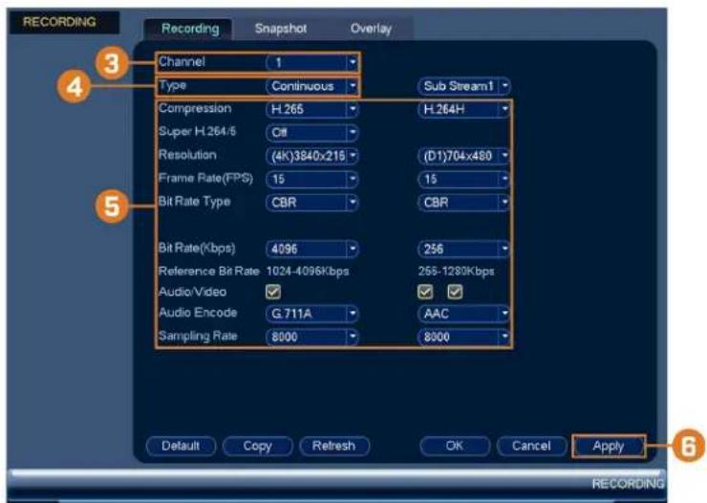Open the Snapshot tab

[x=281, y=29]
